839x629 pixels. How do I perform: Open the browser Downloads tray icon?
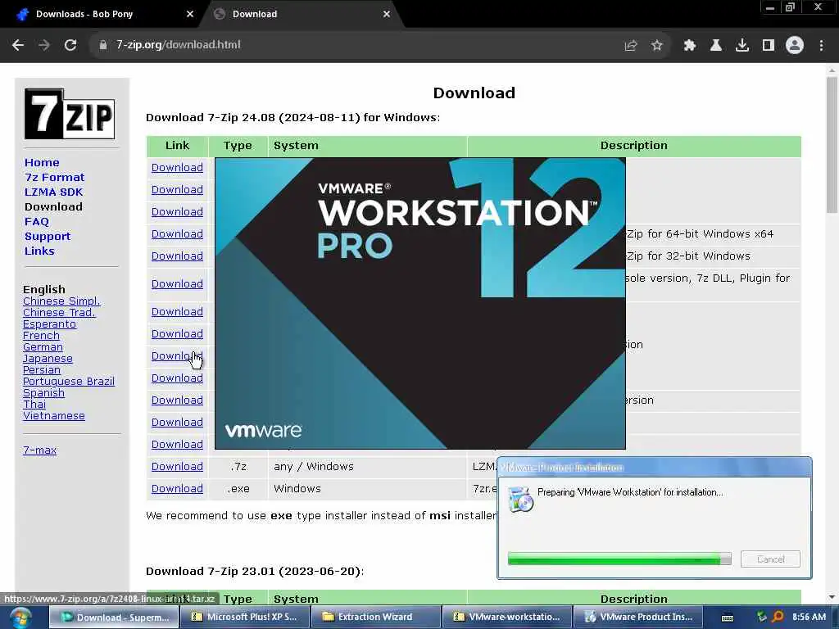(742, 46)
